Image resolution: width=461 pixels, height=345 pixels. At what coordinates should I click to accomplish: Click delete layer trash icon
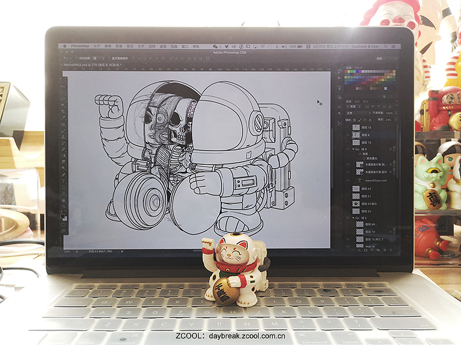coord(391,250)
